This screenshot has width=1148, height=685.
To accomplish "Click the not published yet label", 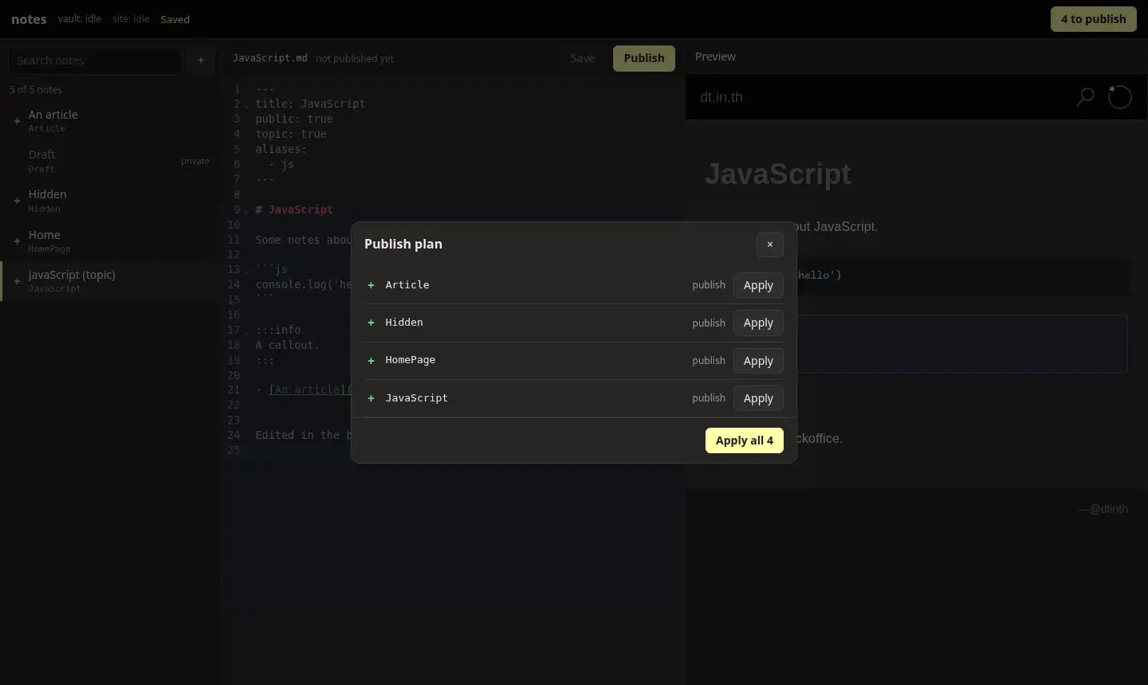I will 355,59.
